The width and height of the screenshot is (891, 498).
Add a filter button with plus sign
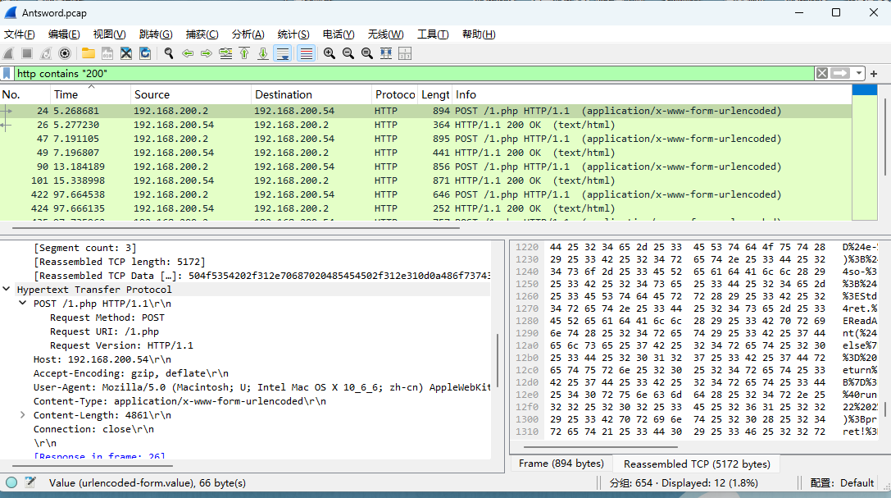[x=874, y=73]
